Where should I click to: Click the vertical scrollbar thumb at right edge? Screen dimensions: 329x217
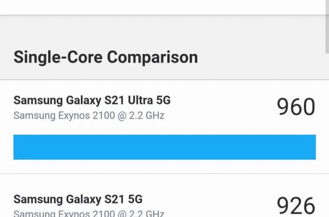327,26
